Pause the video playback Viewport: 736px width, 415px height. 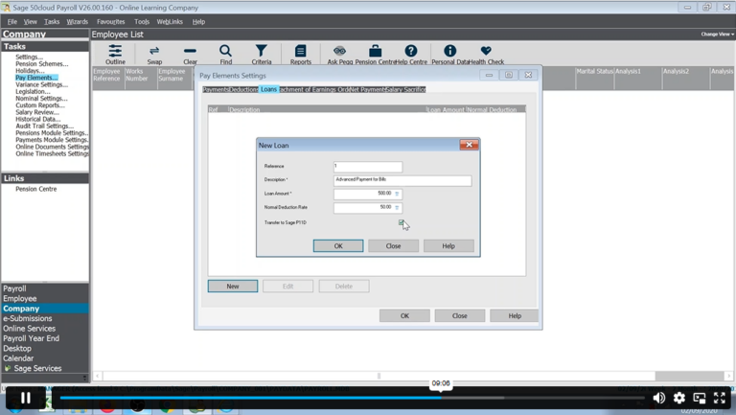pos(25,398)
